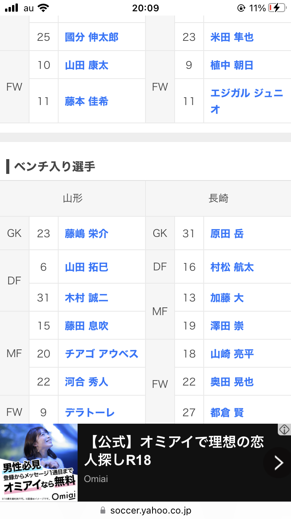This screenshot has height=519, width=291.
Task: Tap the Wi-Fi icon in status bar
Action: point(44,8)
